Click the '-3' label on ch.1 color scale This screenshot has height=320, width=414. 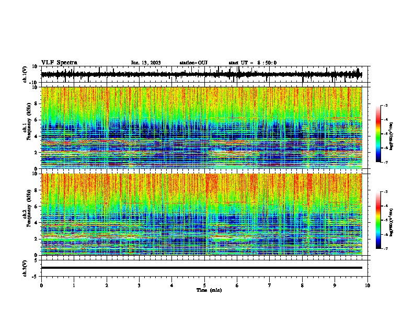(385, 105)
